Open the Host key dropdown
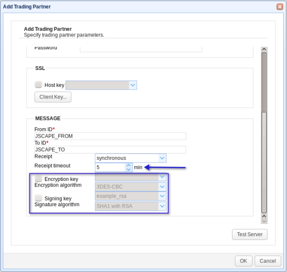Image resolution: width=287 pixels, height=272 pixels. click(133, 85)
